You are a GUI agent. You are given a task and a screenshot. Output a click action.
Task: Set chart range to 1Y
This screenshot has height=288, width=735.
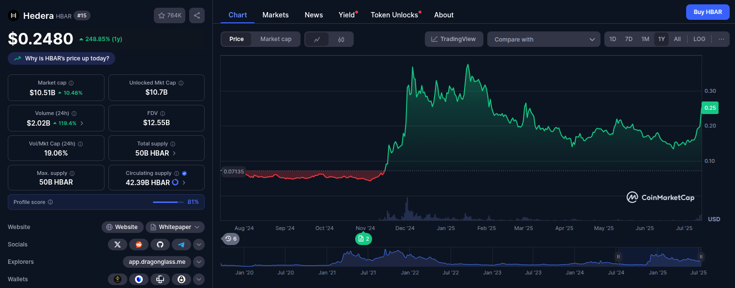661,39
